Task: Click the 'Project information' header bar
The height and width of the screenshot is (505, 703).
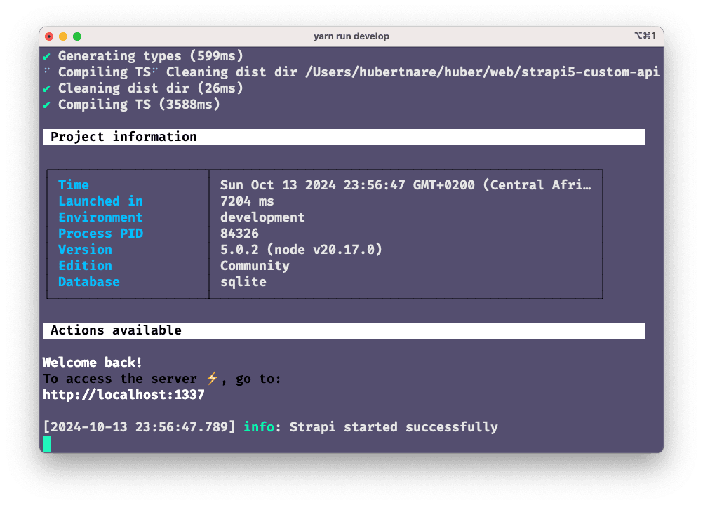Action: coord(343,137)
